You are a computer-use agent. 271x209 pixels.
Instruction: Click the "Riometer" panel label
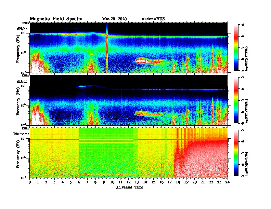pyautogui.click(x=21, y=134)
